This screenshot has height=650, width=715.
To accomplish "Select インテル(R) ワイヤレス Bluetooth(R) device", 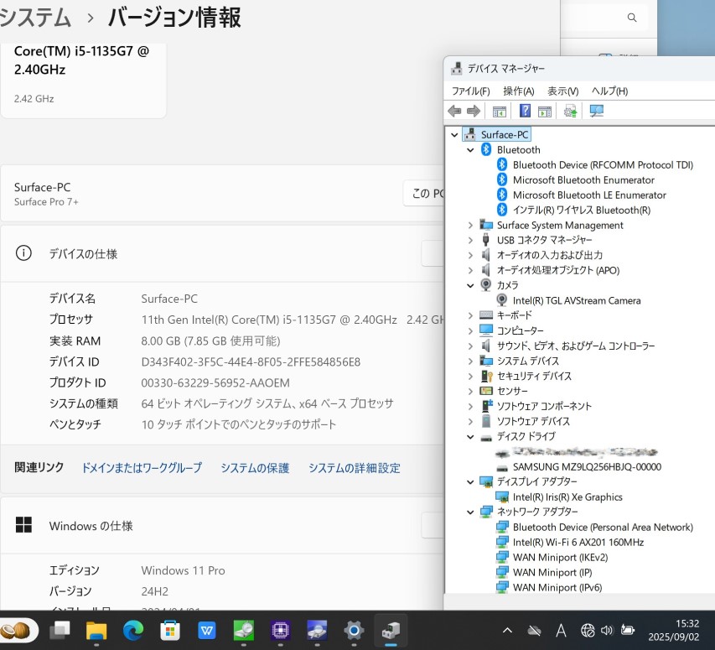I will 582,210.
